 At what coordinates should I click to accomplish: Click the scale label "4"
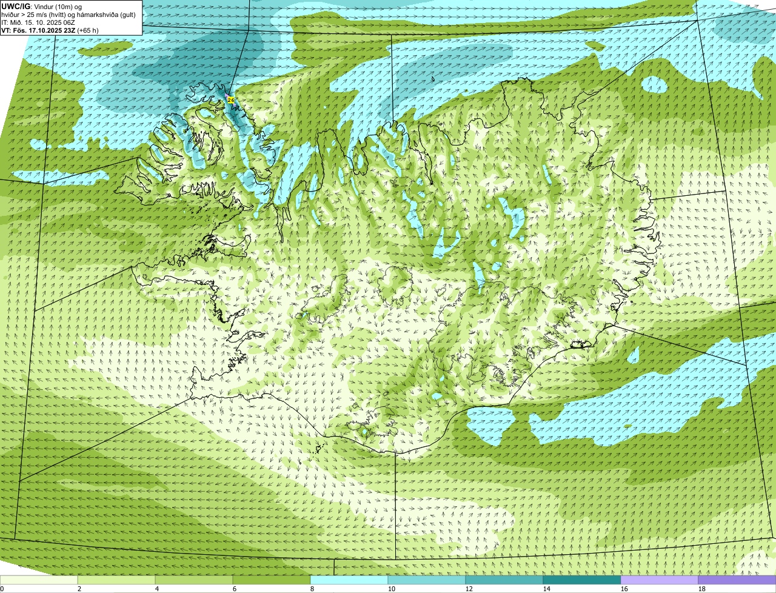coord(157,589)
